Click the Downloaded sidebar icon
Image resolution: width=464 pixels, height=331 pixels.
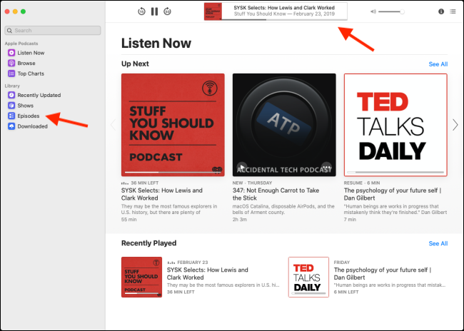11,126
